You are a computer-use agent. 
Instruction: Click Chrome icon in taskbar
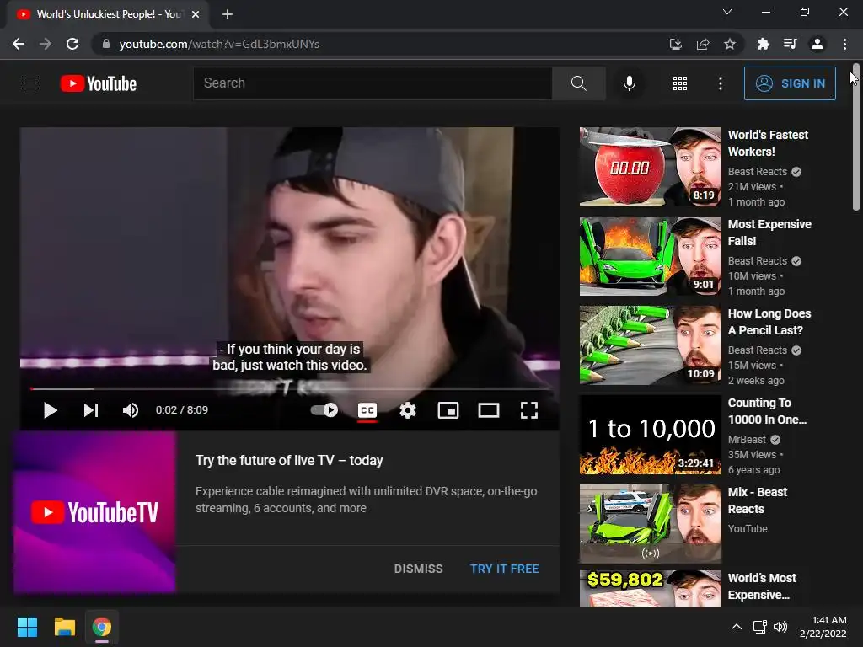[102, 627]
